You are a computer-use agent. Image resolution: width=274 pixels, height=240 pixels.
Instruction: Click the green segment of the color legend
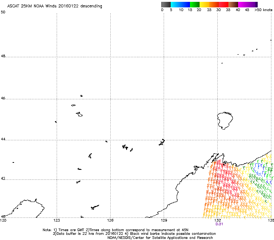195,4
